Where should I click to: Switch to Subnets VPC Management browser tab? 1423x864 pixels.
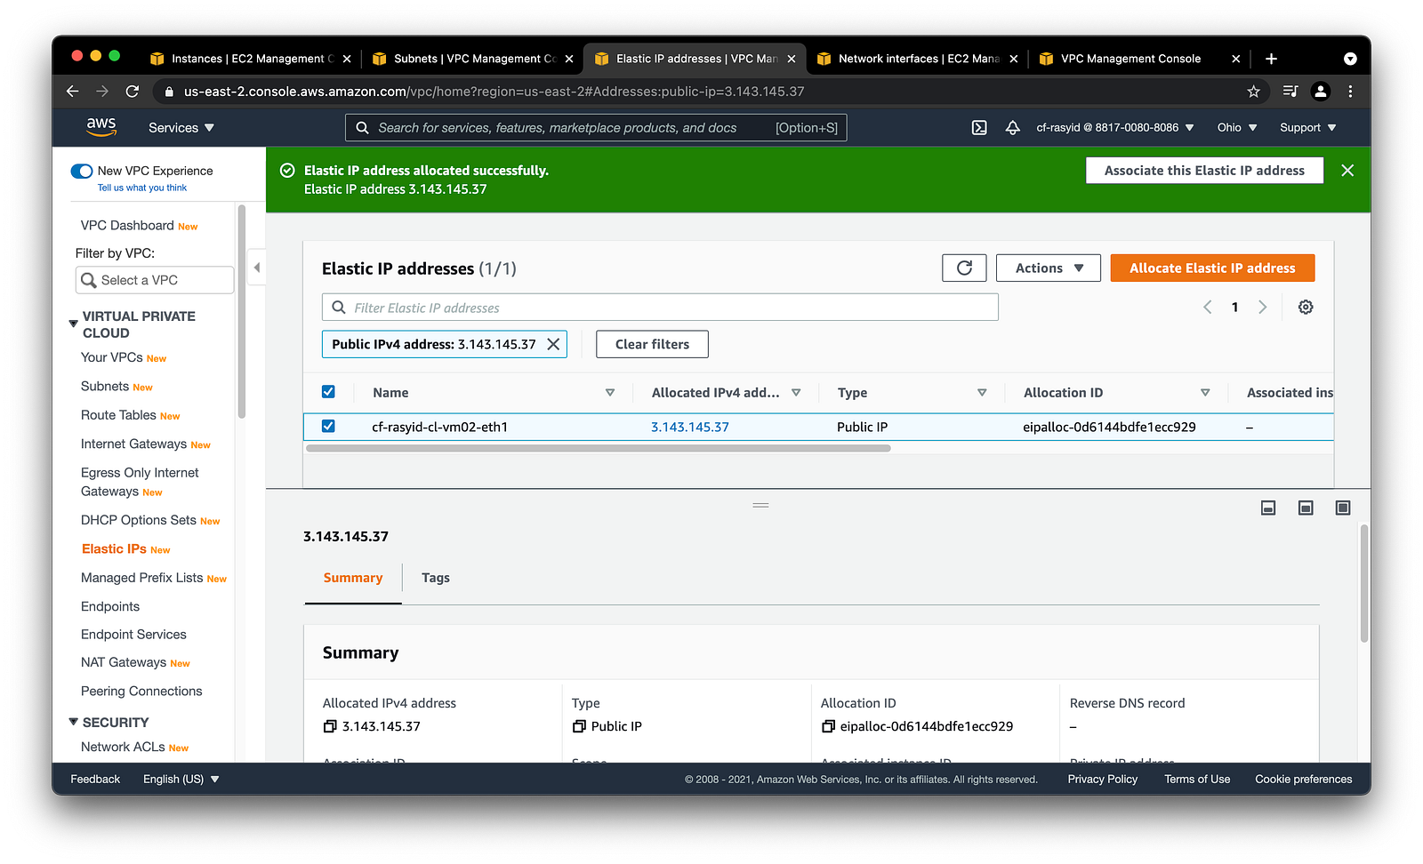pos(474,59)
